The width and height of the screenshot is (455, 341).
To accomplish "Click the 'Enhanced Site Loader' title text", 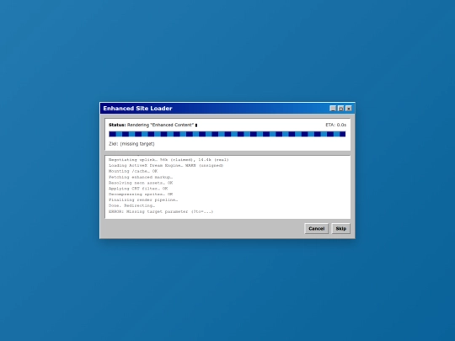I will tap(137, 109).
